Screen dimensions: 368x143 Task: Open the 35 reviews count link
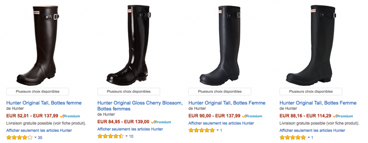click(x=40, y=138)
